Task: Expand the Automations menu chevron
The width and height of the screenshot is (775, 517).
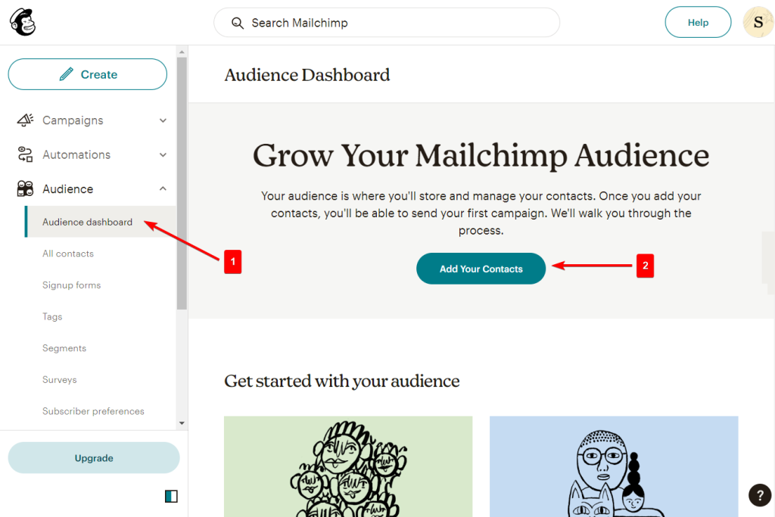Action: point(163,154)
